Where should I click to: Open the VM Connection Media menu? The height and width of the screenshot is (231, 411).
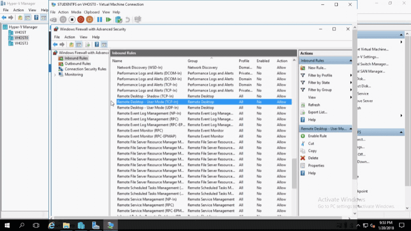tap(76, 12)
